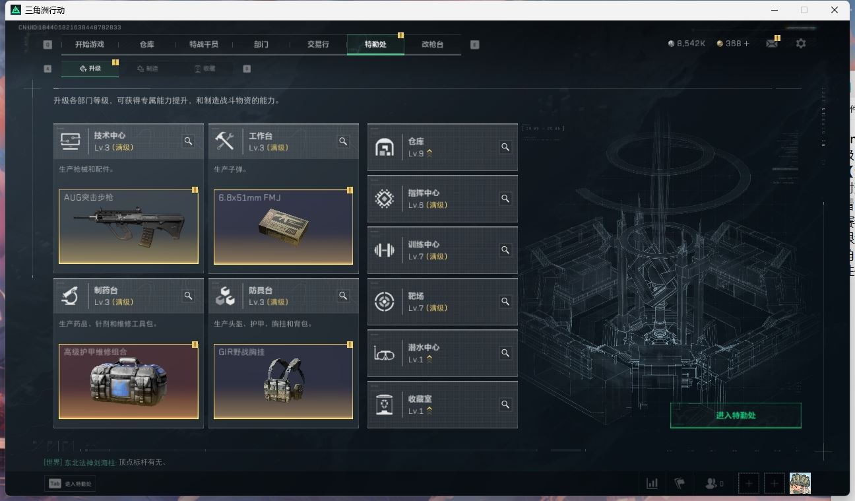Click the first empty squad slot plus
Image resolution: width=855 pixels, height=501 pixels.
pyautogui.click(x=749, y=483)
